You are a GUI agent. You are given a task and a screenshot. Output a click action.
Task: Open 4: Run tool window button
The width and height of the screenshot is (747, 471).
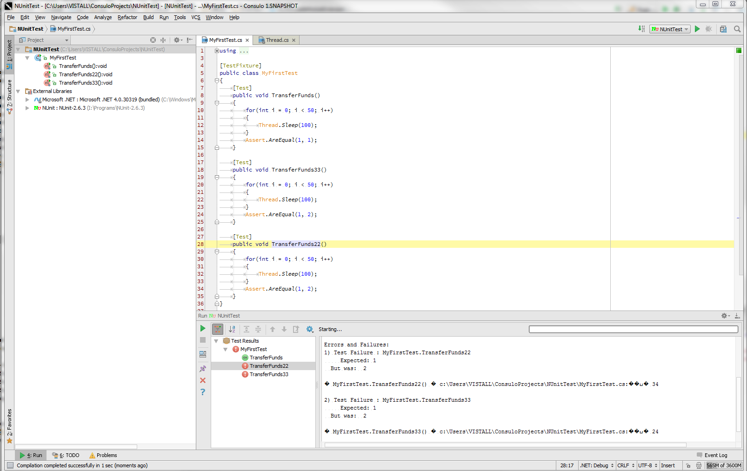pyautogui.click(x=31, y=455)
